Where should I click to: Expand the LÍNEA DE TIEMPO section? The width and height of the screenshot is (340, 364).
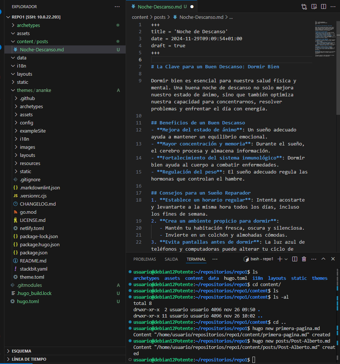[x=29, y=359]
